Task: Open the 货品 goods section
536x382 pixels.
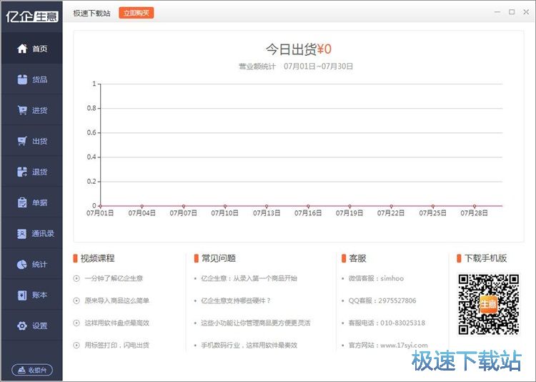Action: click(x=31, y=79)
